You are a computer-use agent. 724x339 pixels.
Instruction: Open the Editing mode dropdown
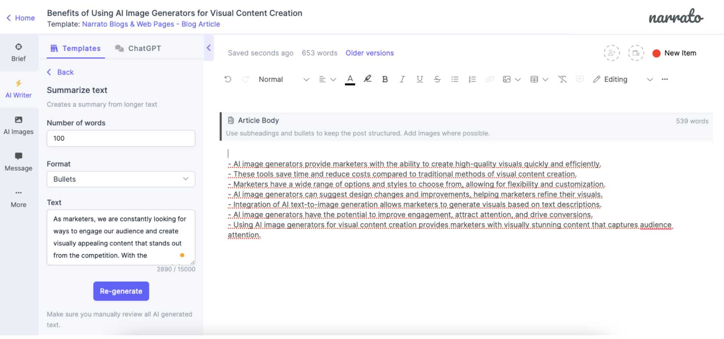coord(622,79)
